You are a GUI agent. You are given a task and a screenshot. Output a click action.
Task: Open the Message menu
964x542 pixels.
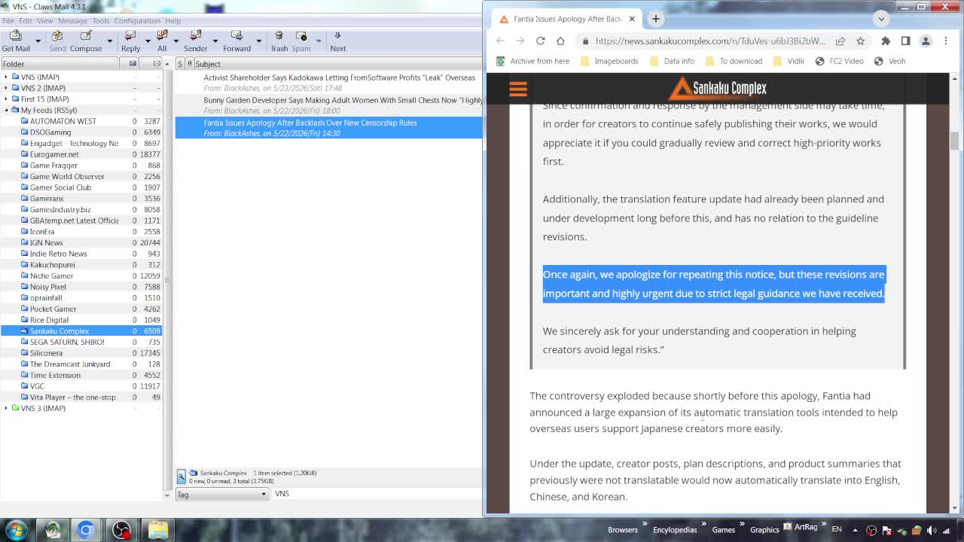(72, 20)
